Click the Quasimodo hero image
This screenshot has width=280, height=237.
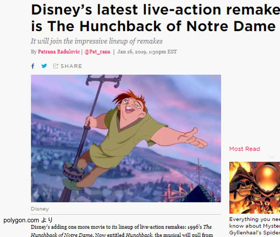[126, 138]
